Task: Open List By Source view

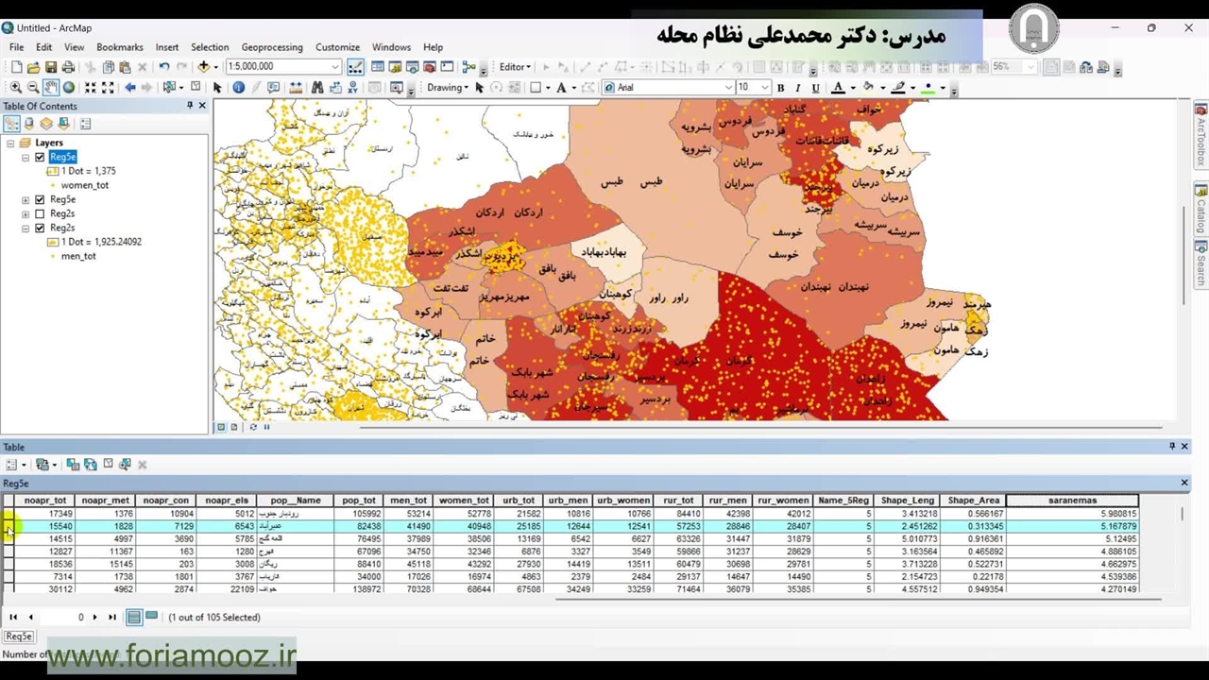Action: point(28,124)
